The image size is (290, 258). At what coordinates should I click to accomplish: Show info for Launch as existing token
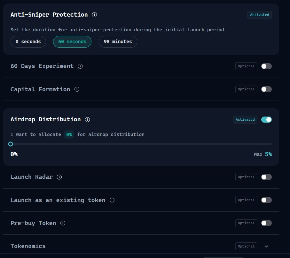coord(112,200)
